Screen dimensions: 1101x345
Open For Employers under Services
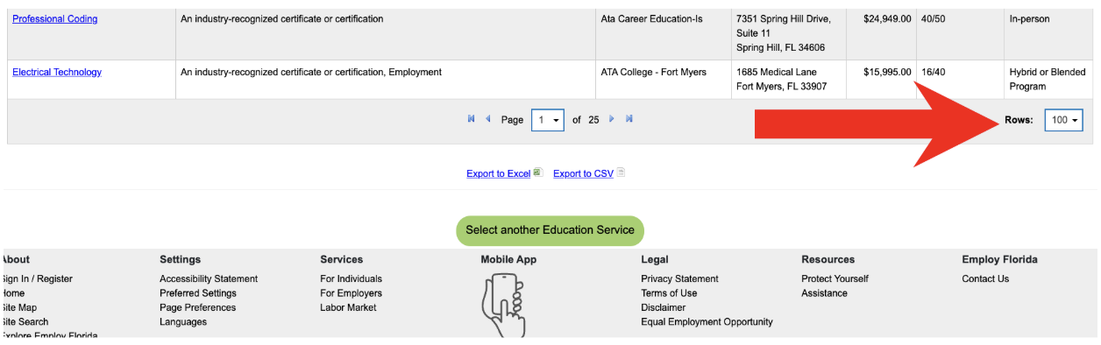(351, 293)
